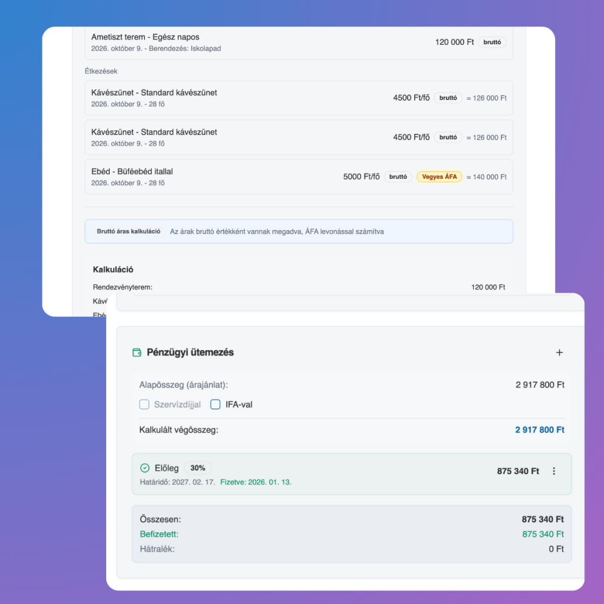Click the plus icon in Pénzügyi ütemezés
The image size is (604, 604).
point(559,353)
